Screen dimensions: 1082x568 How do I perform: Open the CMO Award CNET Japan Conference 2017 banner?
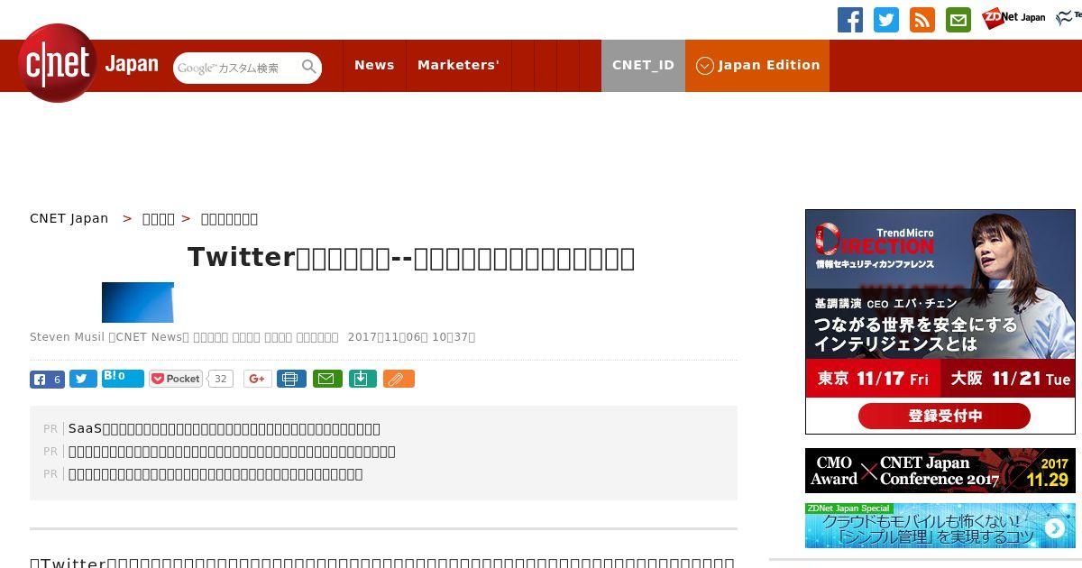click(940, 471)
